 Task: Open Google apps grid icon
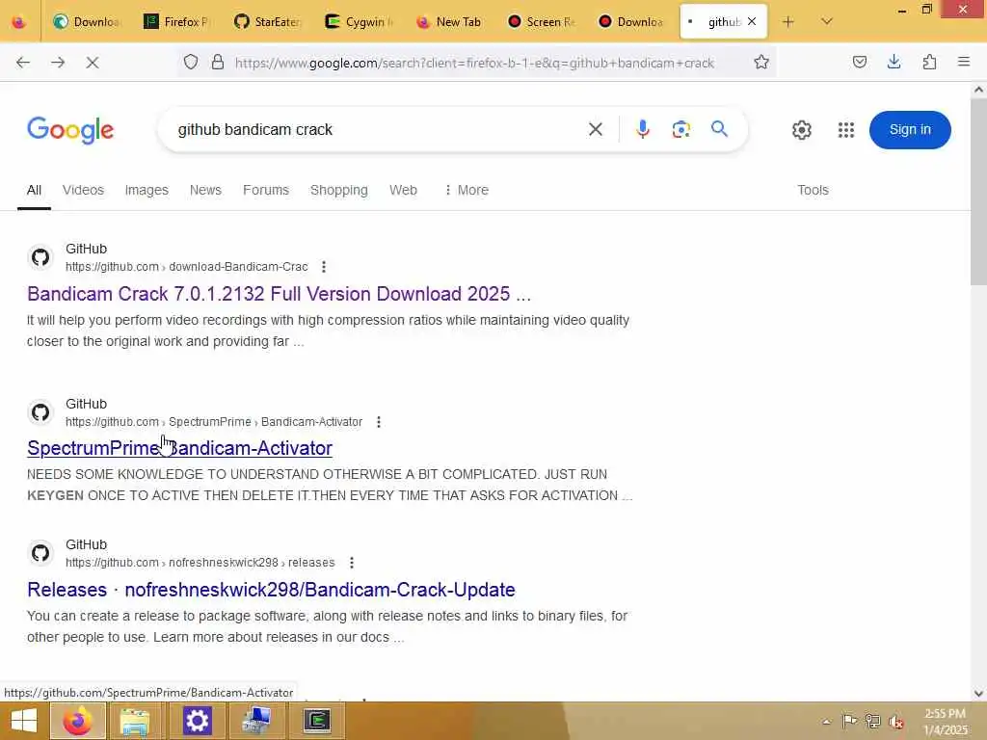click(846, 130)
